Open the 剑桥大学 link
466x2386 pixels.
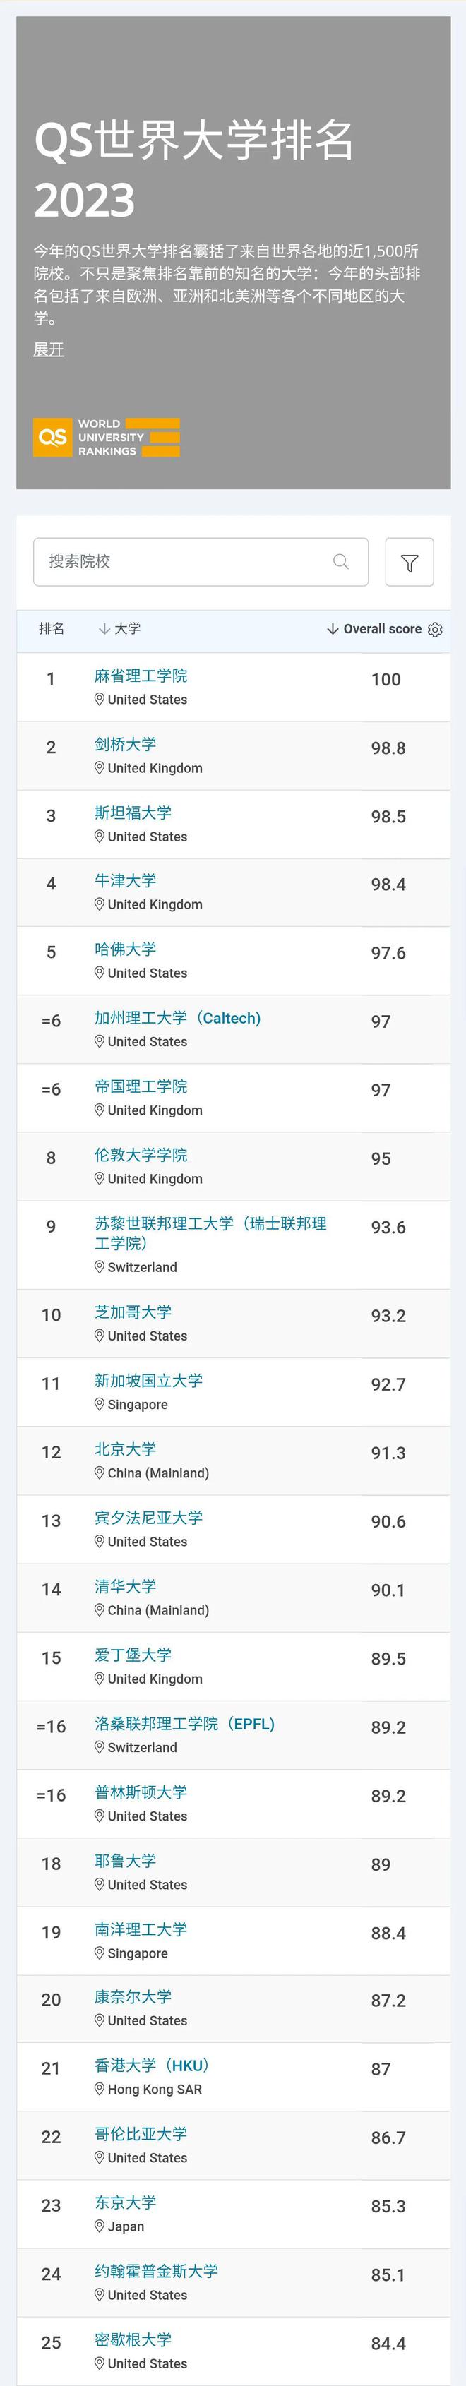[125, 744]
